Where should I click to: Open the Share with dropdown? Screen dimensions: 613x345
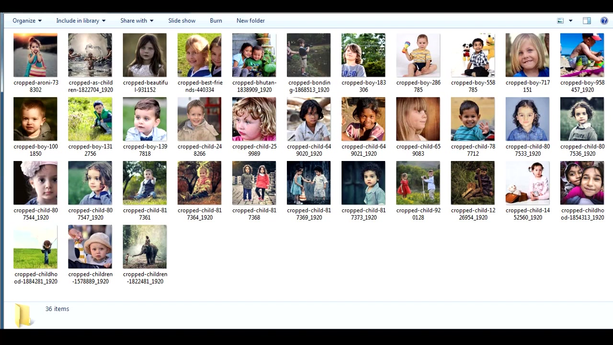136,21
